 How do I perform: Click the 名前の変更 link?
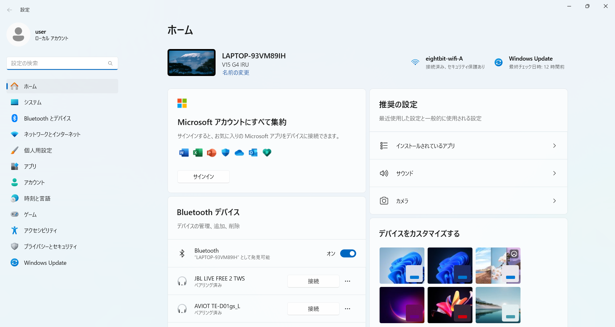tap(236, 73)
